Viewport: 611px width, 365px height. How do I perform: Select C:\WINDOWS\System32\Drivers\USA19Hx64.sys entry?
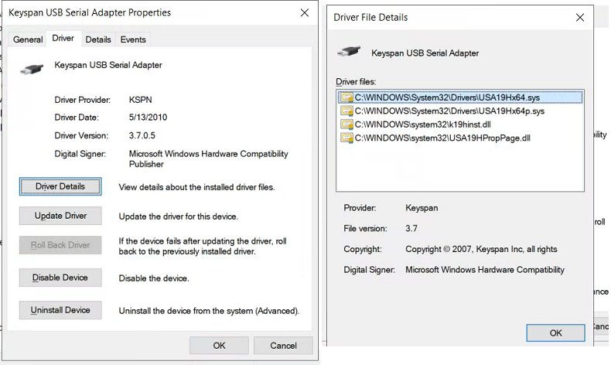[461, 97]
